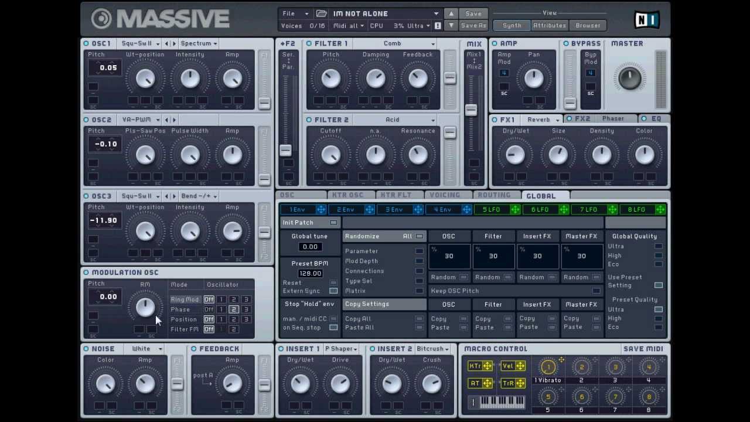This screenshot has height=422, width=750.
Task: Toggle OSC3 power button
Action: click(x=86, y=196)
